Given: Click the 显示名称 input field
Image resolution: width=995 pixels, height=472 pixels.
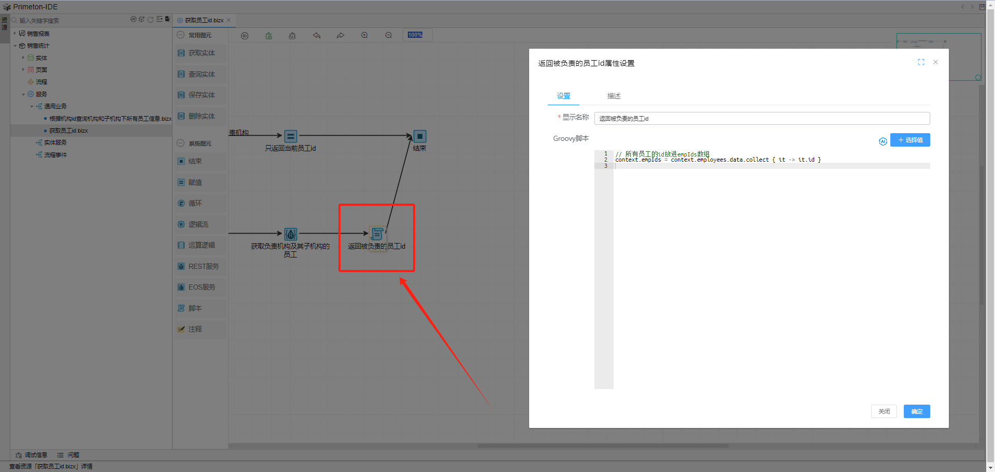Looking at the screenshot, I should pyautogui.click(x=761, y=119).
